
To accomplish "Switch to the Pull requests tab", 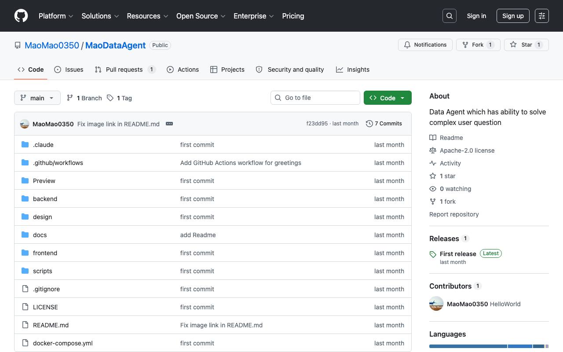I will coord(125,70).
